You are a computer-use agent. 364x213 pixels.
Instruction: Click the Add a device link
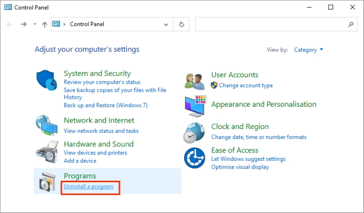pos(80,161)
